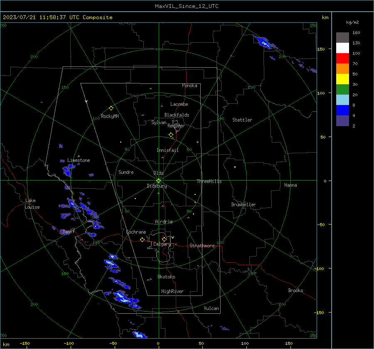The image size is (374, 349).
Task: Select the blue 4-8 legend swatch
Action: 342,110
